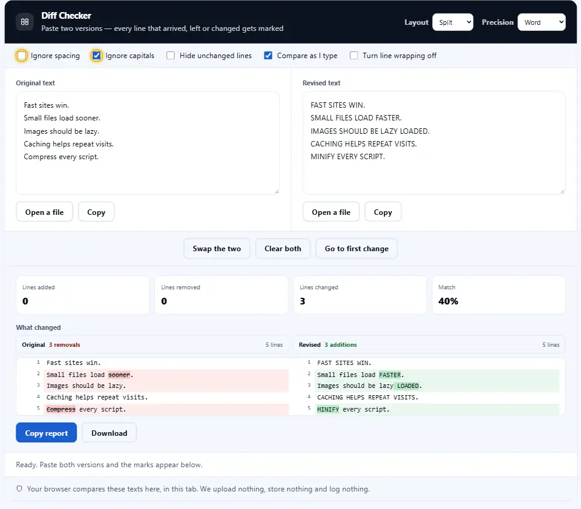Open the Layout dropdown set to Split
Image resolution: width=581 pixels, height=509 pixels.
(x=453, y=22)
